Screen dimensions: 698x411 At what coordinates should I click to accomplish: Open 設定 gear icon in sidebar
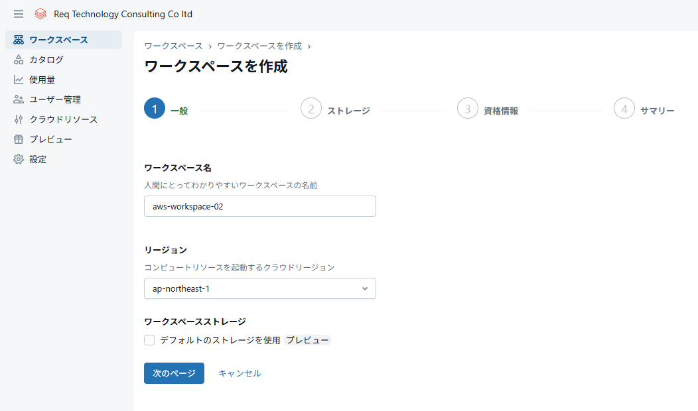[x=19, y=159]
